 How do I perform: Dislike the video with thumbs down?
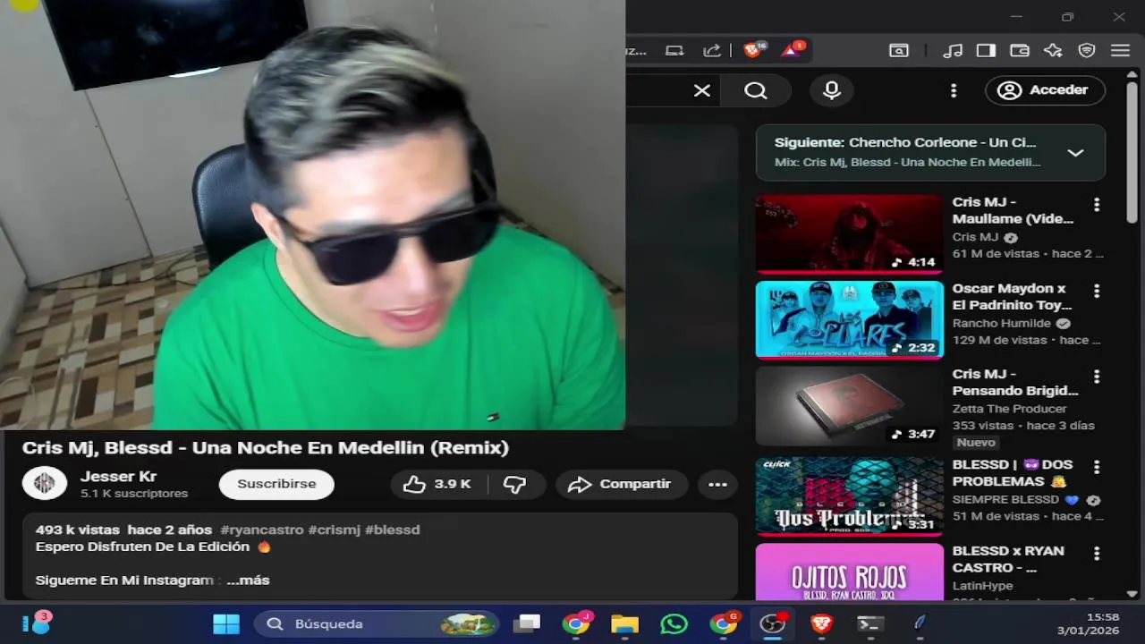pyautogui.click(x=514, y=484)
